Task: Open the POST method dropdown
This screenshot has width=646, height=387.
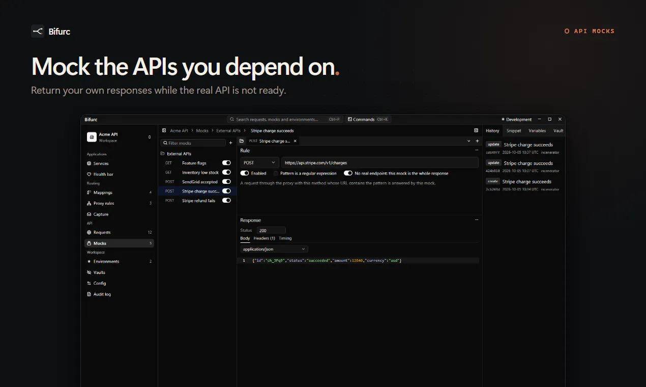Action: [259, 162]
